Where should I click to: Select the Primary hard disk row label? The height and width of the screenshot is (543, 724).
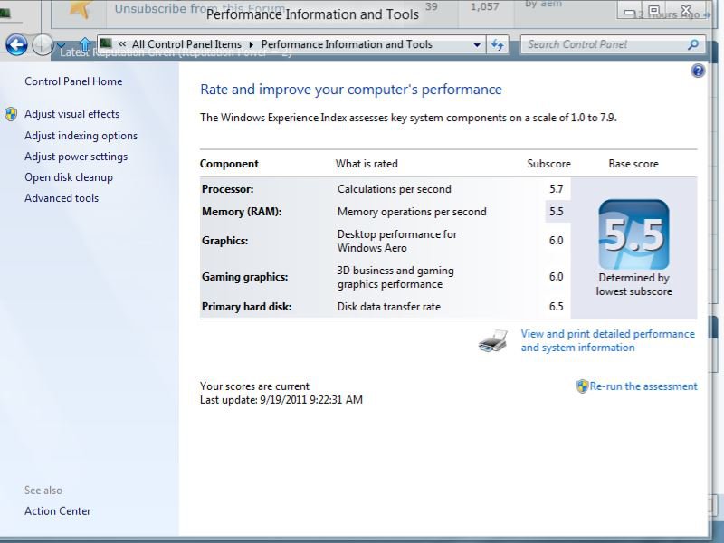tap(246, 307)
